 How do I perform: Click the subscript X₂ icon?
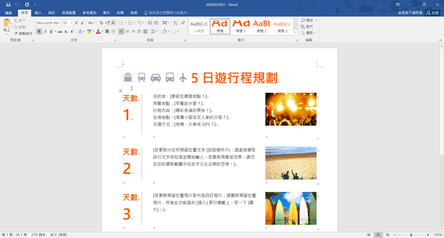pyautogui.click(x=66, y=32)
